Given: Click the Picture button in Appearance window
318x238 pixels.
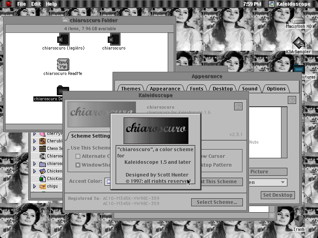Looking at the screenshot, I should point(268,172).
